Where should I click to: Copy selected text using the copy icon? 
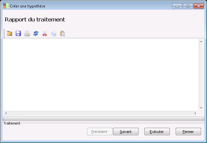coord(53,33)
